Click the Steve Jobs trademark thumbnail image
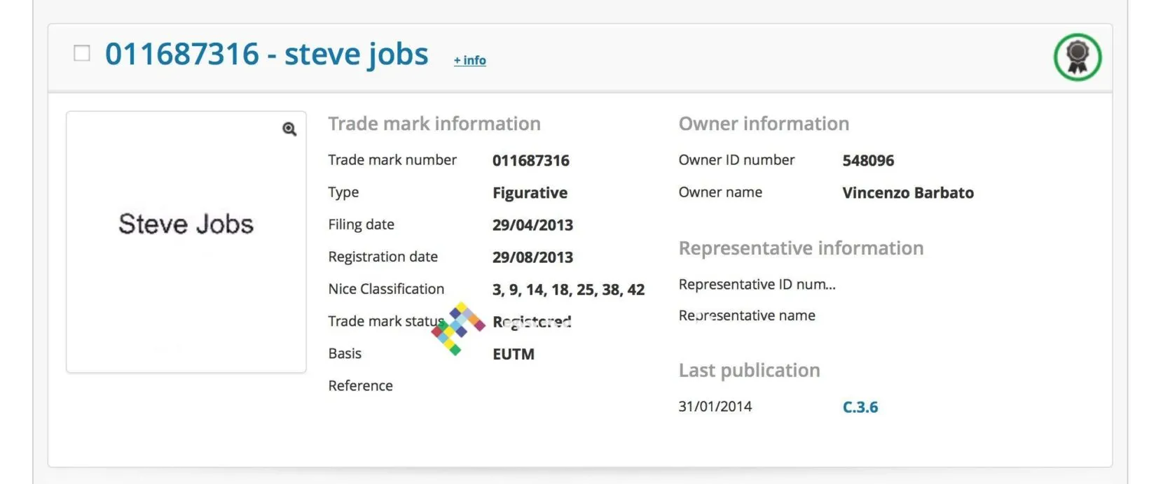1149x484 pixels. point(186,241)
